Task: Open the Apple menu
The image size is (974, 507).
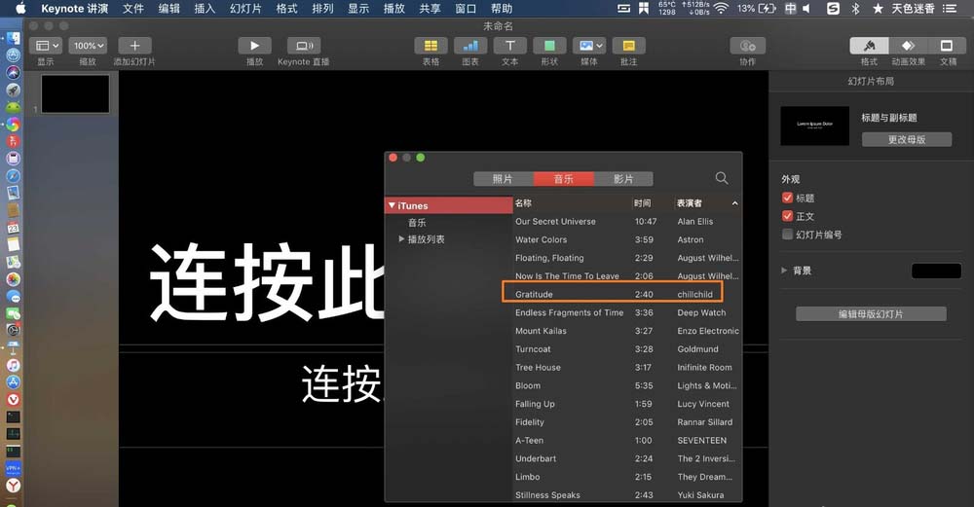Action: point(20,8)
